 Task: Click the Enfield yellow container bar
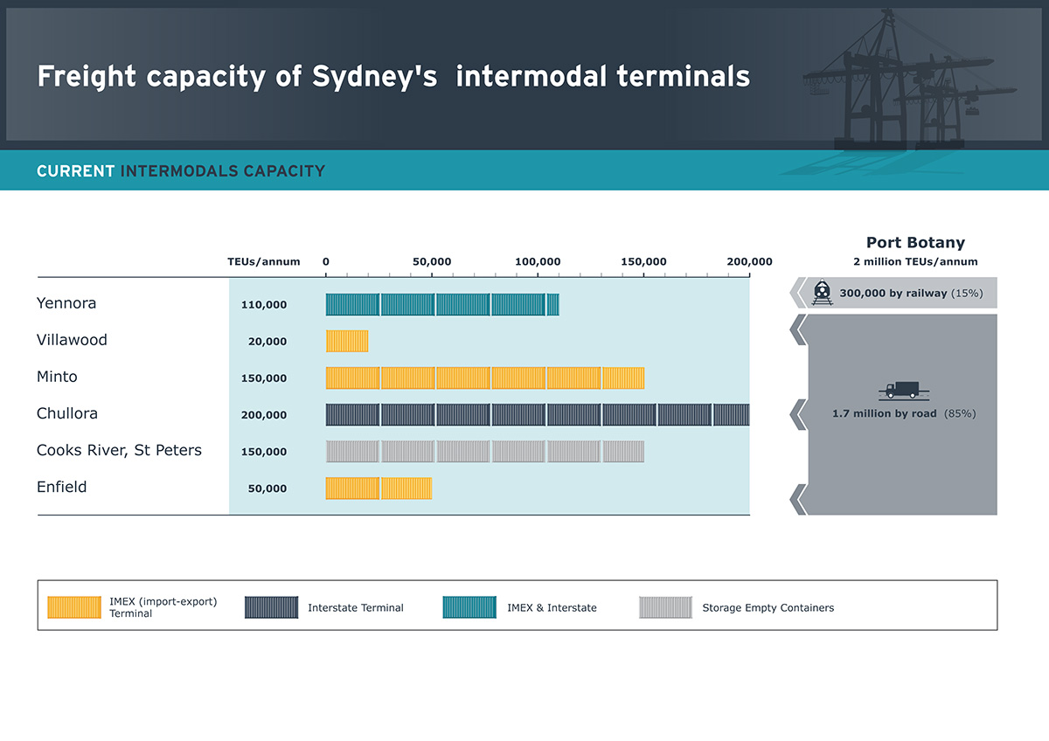coord(379,488)
